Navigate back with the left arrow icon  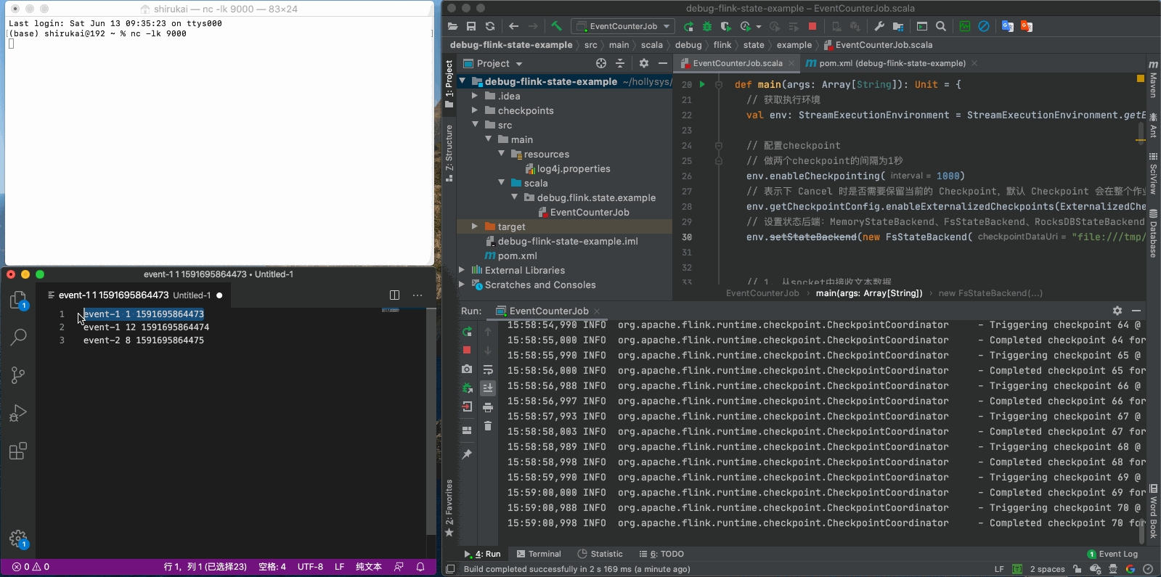click(513, 26)
